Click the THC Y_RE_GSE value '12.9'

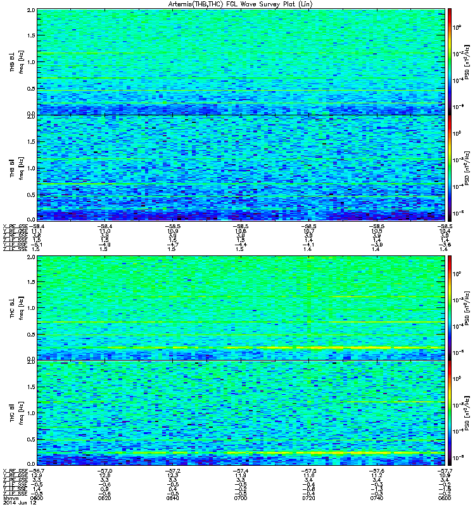37,475
